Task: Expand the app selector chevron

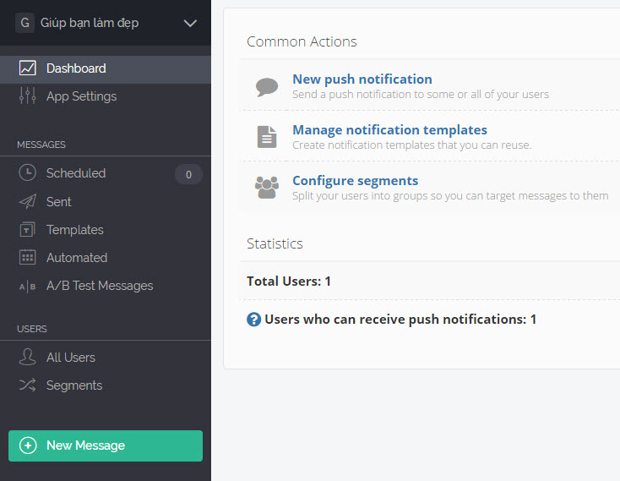Action: (190, 24)
